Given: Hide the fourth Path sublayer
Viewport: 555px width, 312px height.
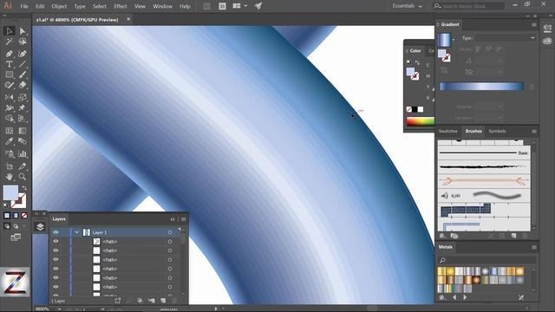Looking at the screenshot, I should click(x=55, y=269).
